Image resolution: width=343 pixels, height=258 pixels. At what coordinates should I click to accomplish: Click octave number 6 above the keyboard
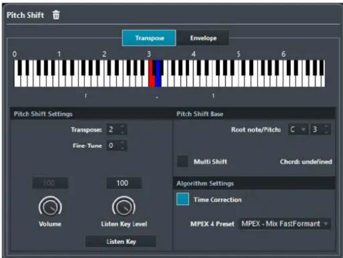pyautogui.click(x=283, y=54)
